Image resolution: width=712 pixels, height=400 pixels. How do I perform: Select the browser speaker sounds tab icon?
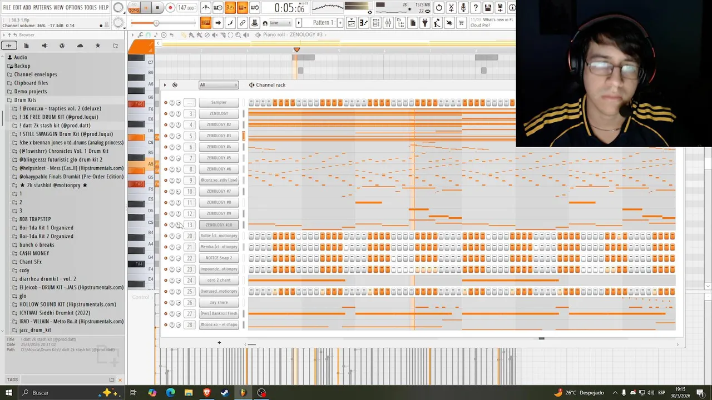coord(44,46)
